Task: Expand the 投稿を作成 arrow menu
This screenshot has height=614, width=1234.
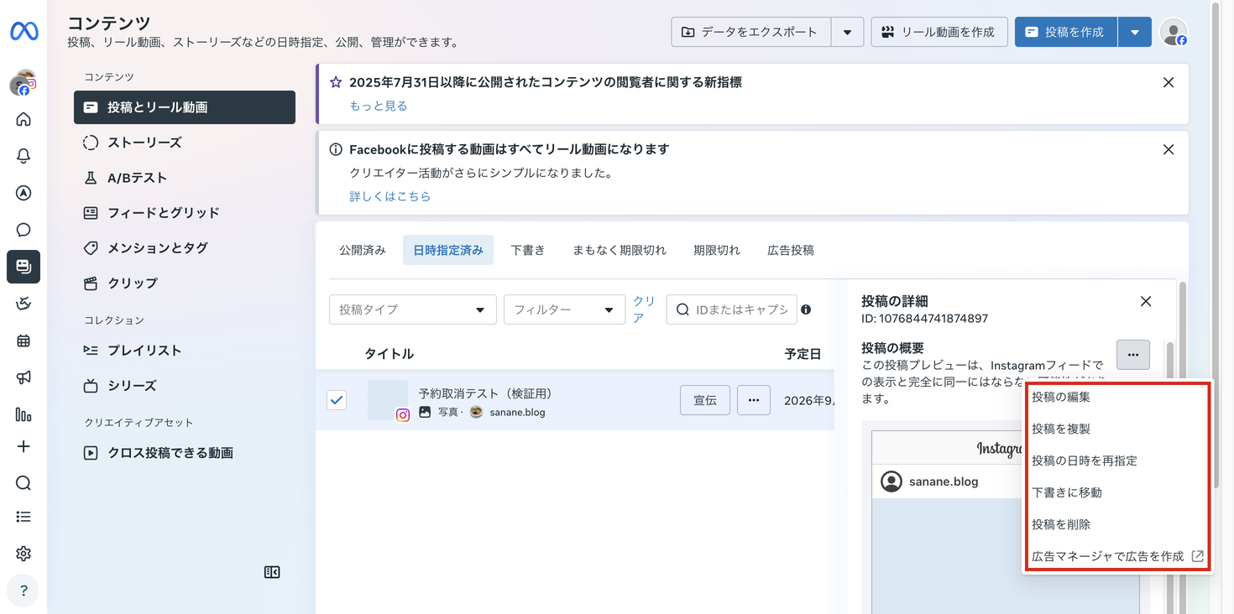Action: [x=1135, y=32]
